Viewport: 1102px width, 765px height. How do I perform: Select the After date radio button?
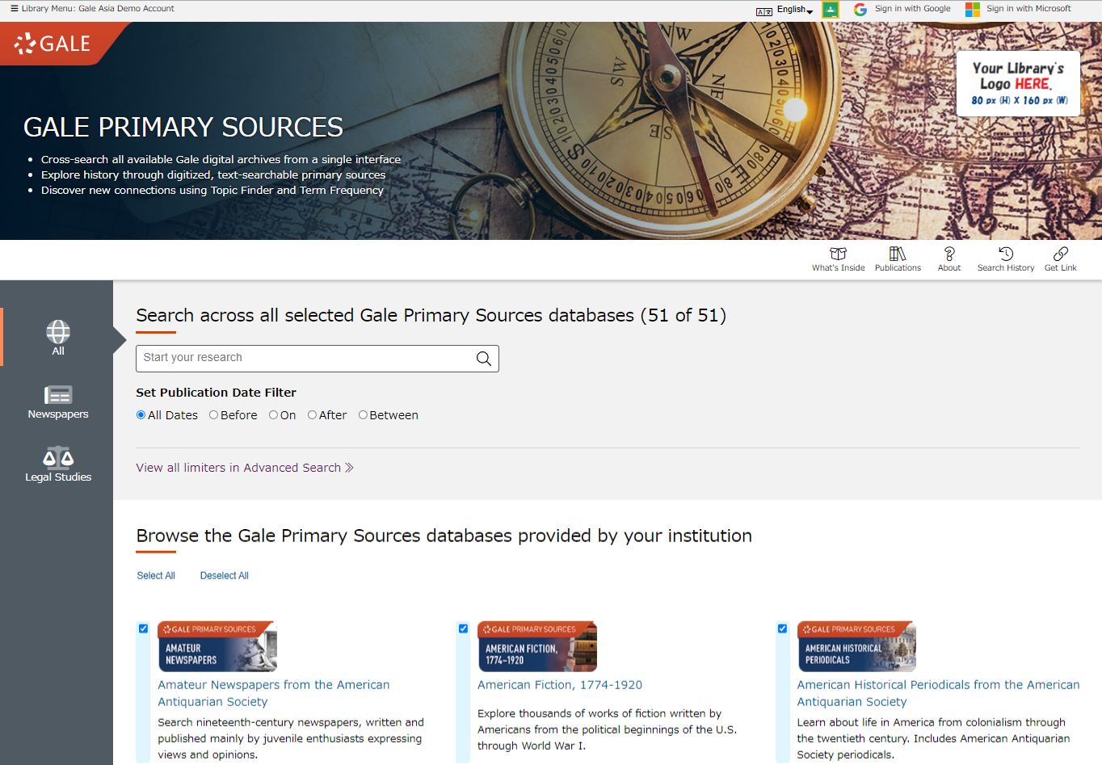(312, 415)
